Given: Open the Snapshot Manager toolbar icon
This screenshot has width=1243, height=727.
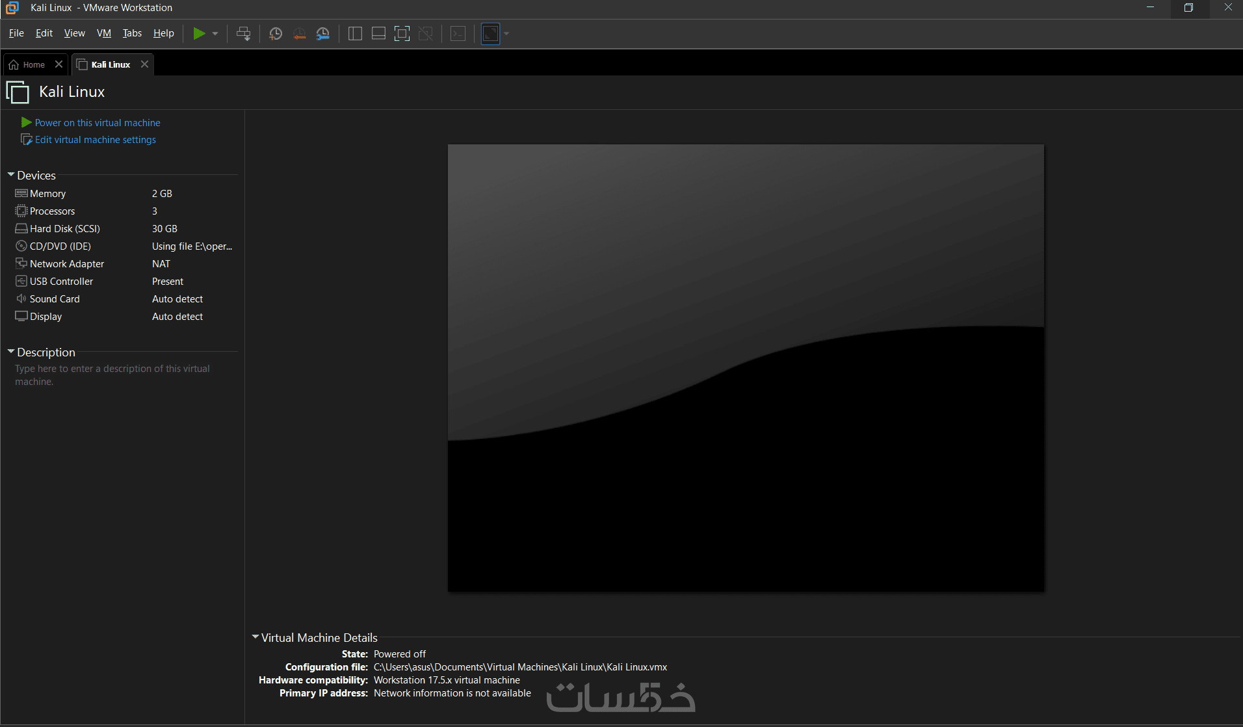Looking at the screenshot, I should pyautogui.click(x=323, y=34).
